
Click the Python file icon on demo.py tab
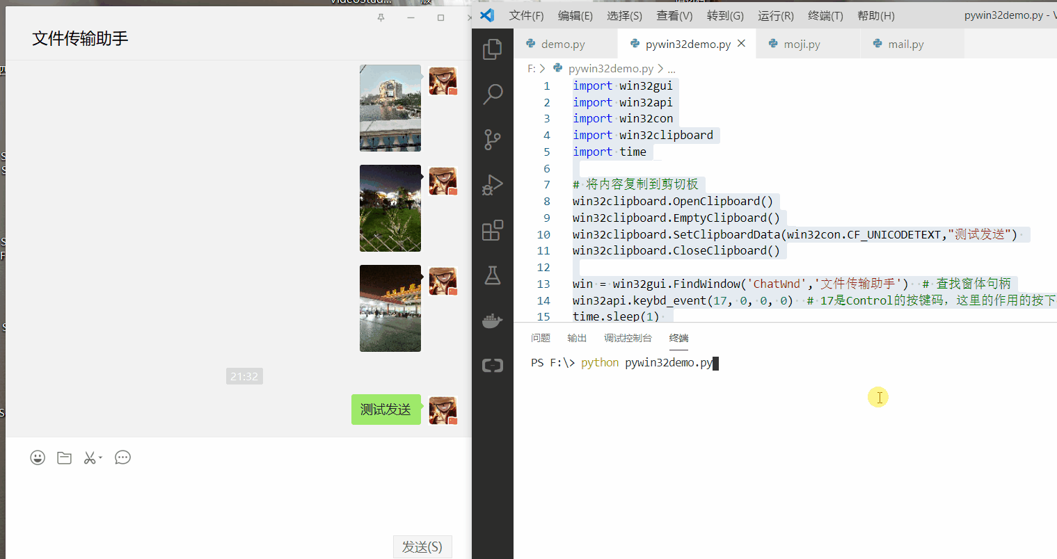pos(531,43)
